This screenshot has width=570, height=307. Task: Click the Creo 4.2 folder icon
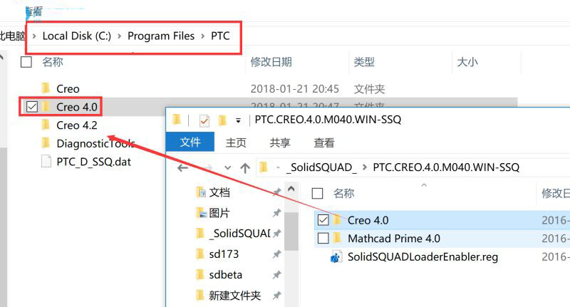pyautogui.click(x=46, y=125)
